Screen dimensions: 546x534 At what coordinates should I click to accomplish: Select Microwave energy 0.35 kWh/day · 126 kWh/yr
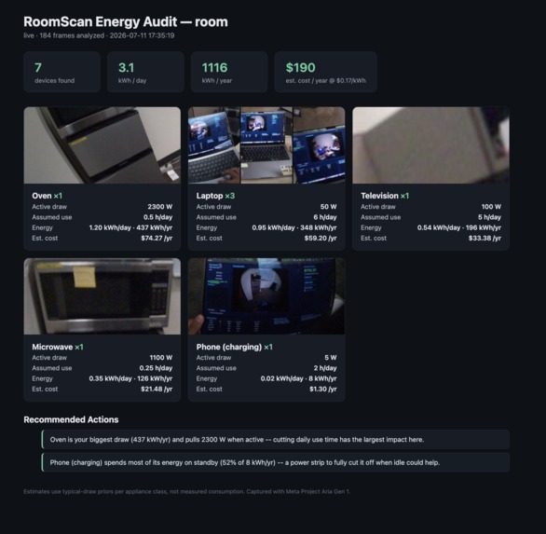point(130,378)
